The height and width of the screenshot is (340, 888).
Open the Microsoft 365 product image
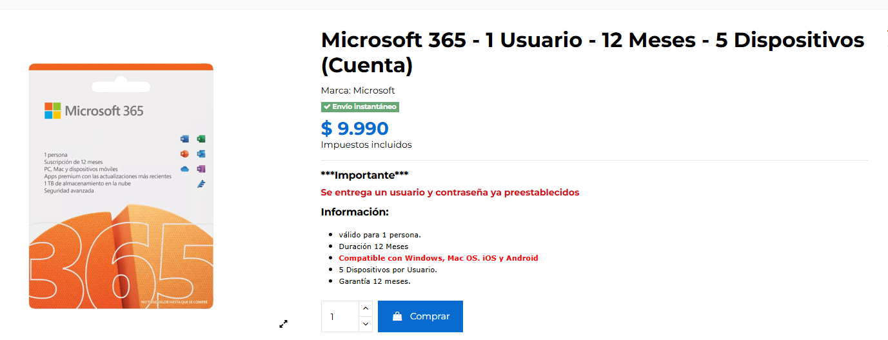click(x=121, y=186)
